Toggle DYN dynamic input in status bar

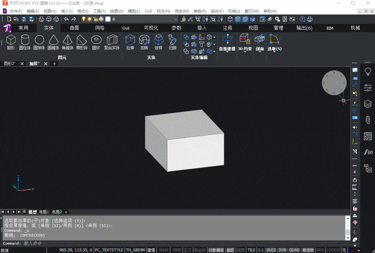pyautogui.click(x=282, y=250)
